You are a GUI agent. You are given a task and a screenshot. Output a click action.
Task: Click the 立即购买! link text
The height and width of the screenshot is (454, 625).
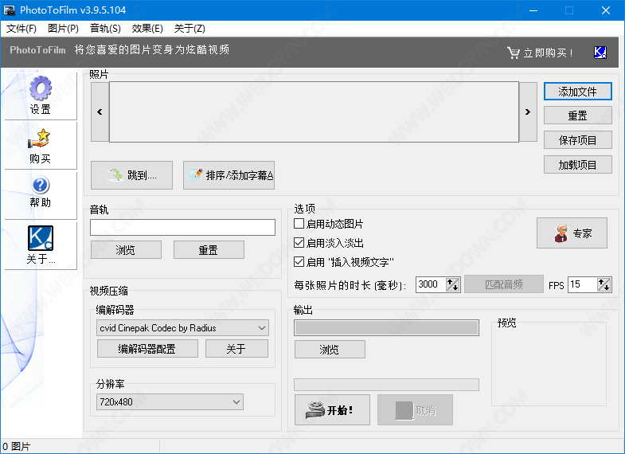(x=548, y=53)
